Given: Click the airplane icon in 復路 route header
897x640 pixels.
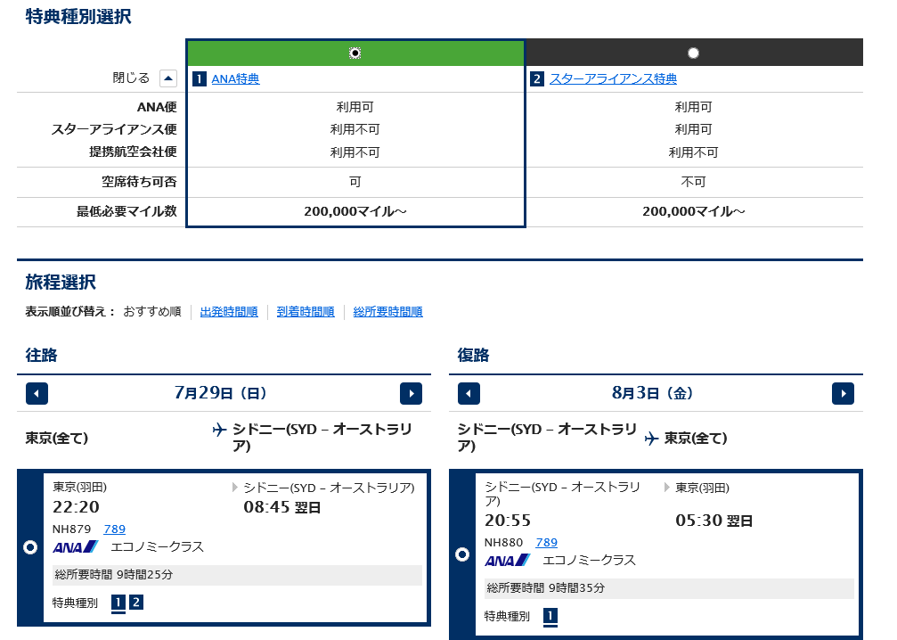Looking at the screenshot, I should [651, 439].
